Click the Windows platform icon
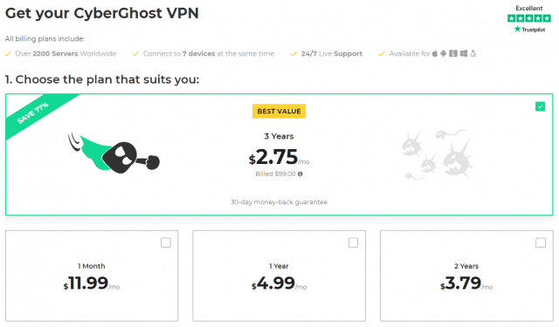559x327 pixels. click(464, 54)
